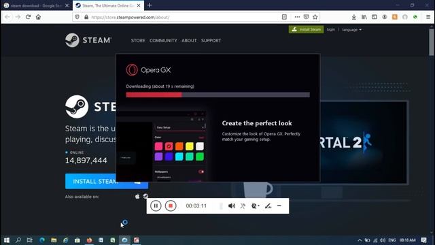
Task: Open the Firefox downloads panel
Action: [354, 17]
